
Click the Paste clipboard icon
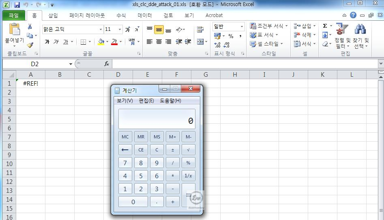(15, 29)
